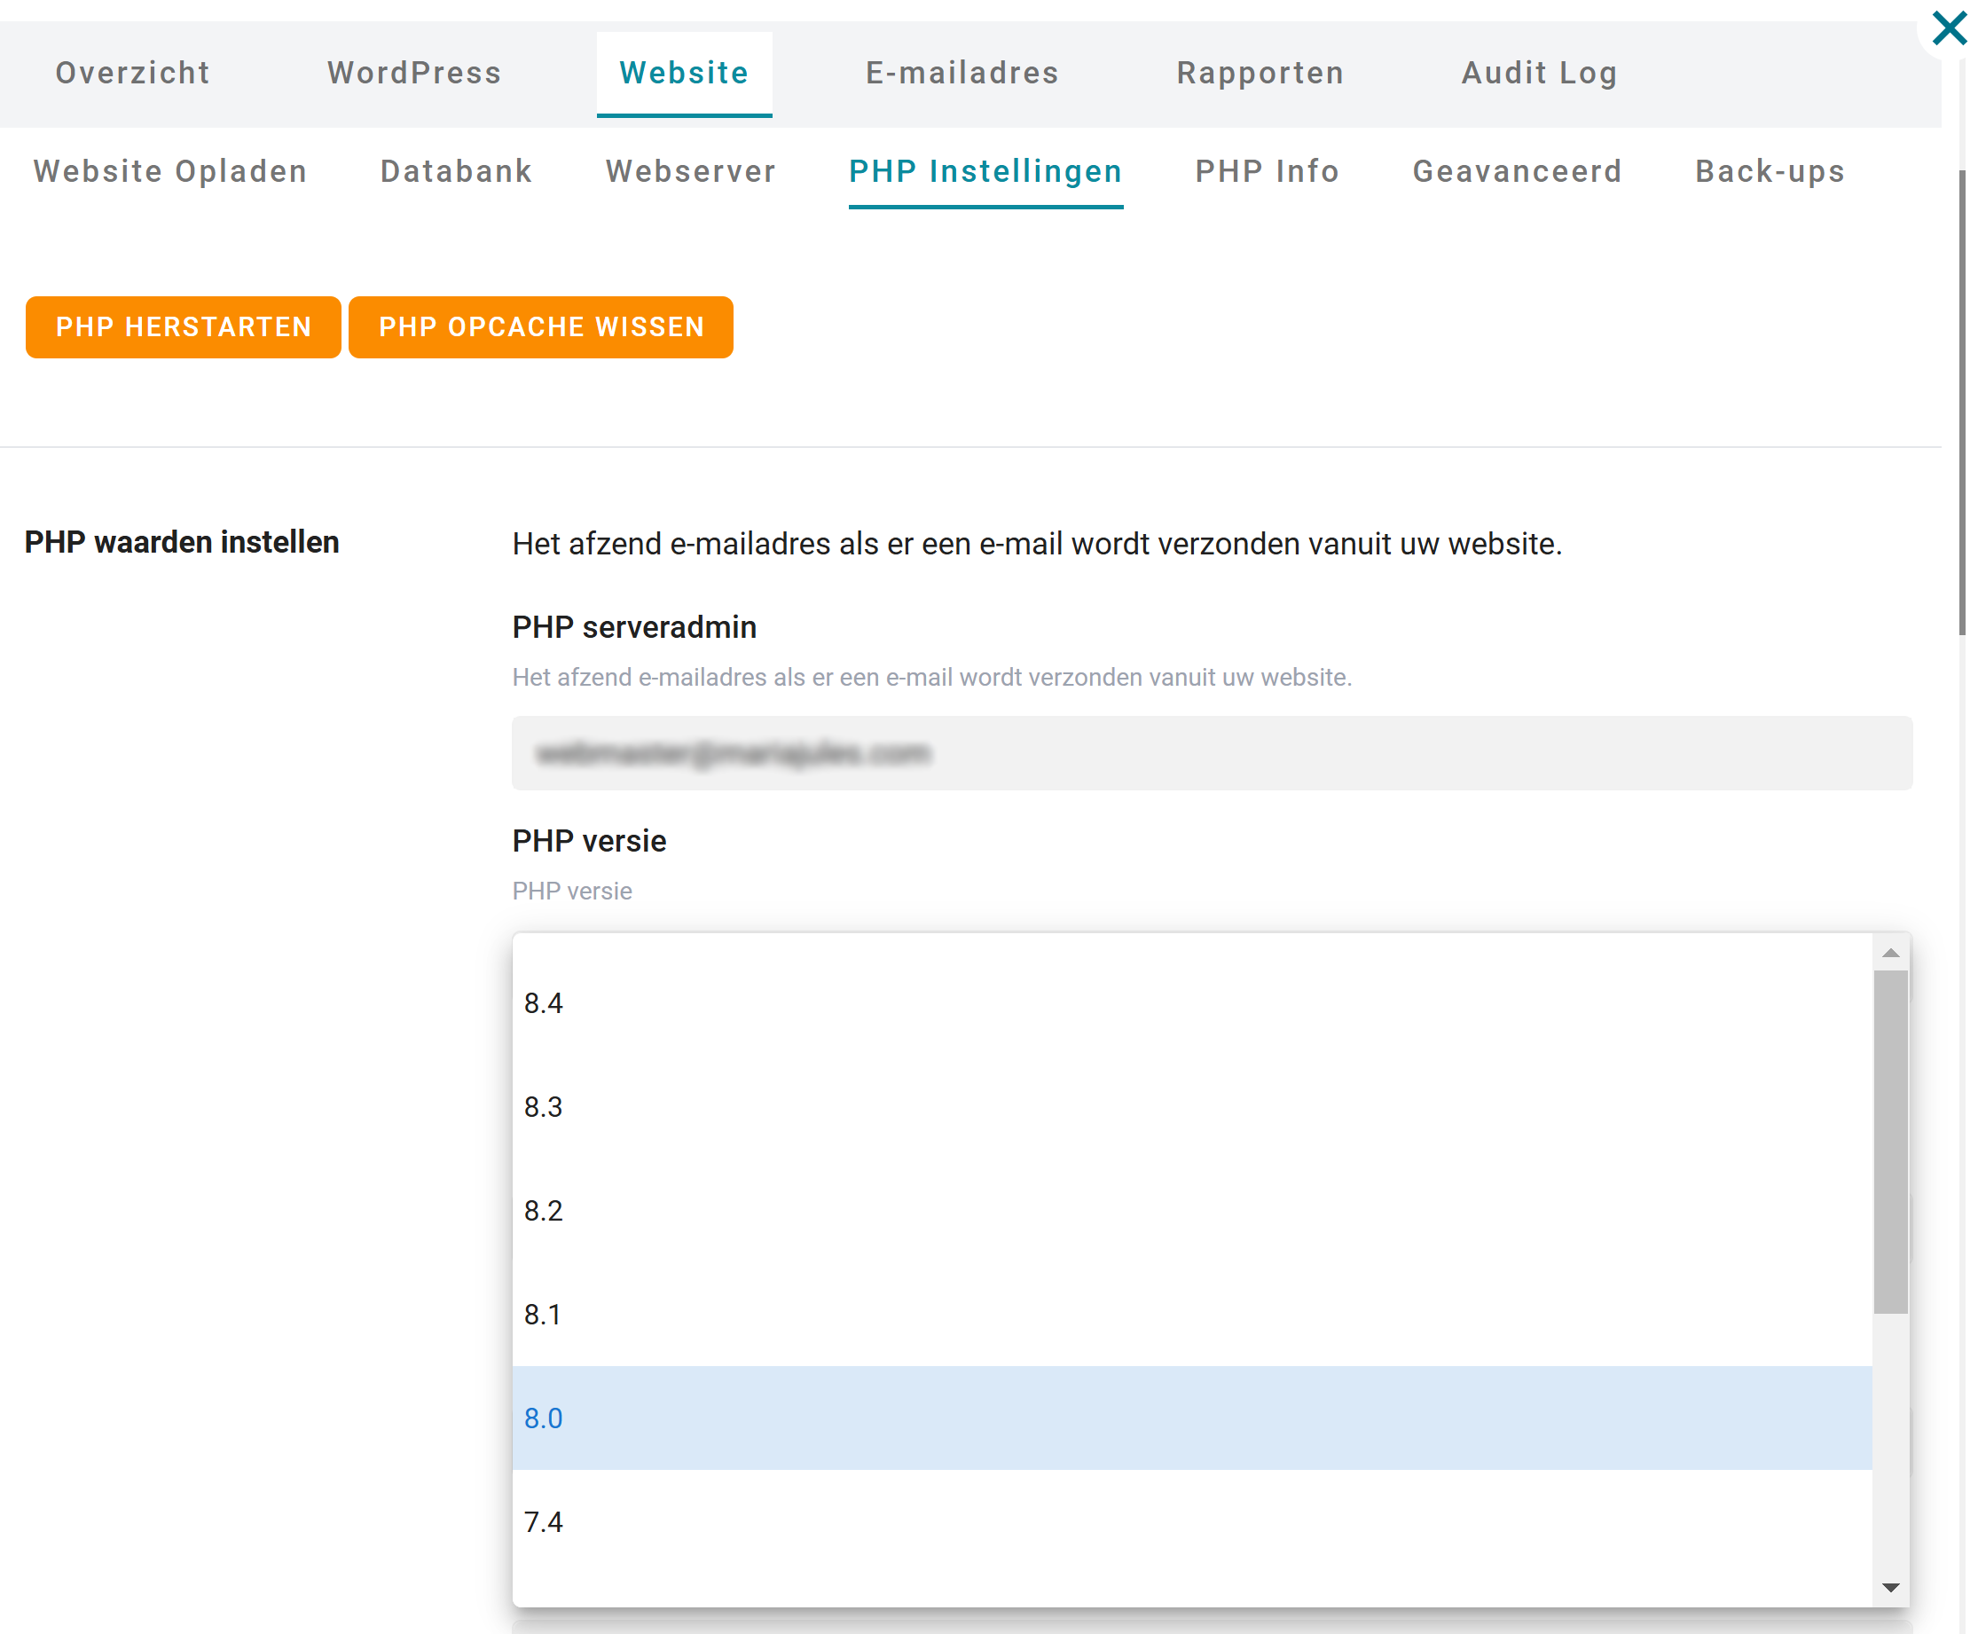
Task: Close the panel with the X icon
Action: tap(1949, 28)
